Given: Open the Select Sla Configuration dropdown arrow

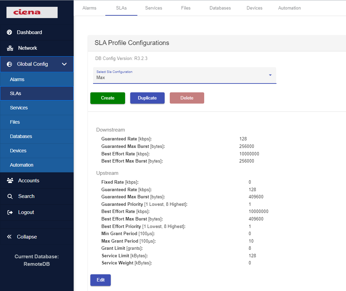Looking at the screenshot, I should coord(270,75).
